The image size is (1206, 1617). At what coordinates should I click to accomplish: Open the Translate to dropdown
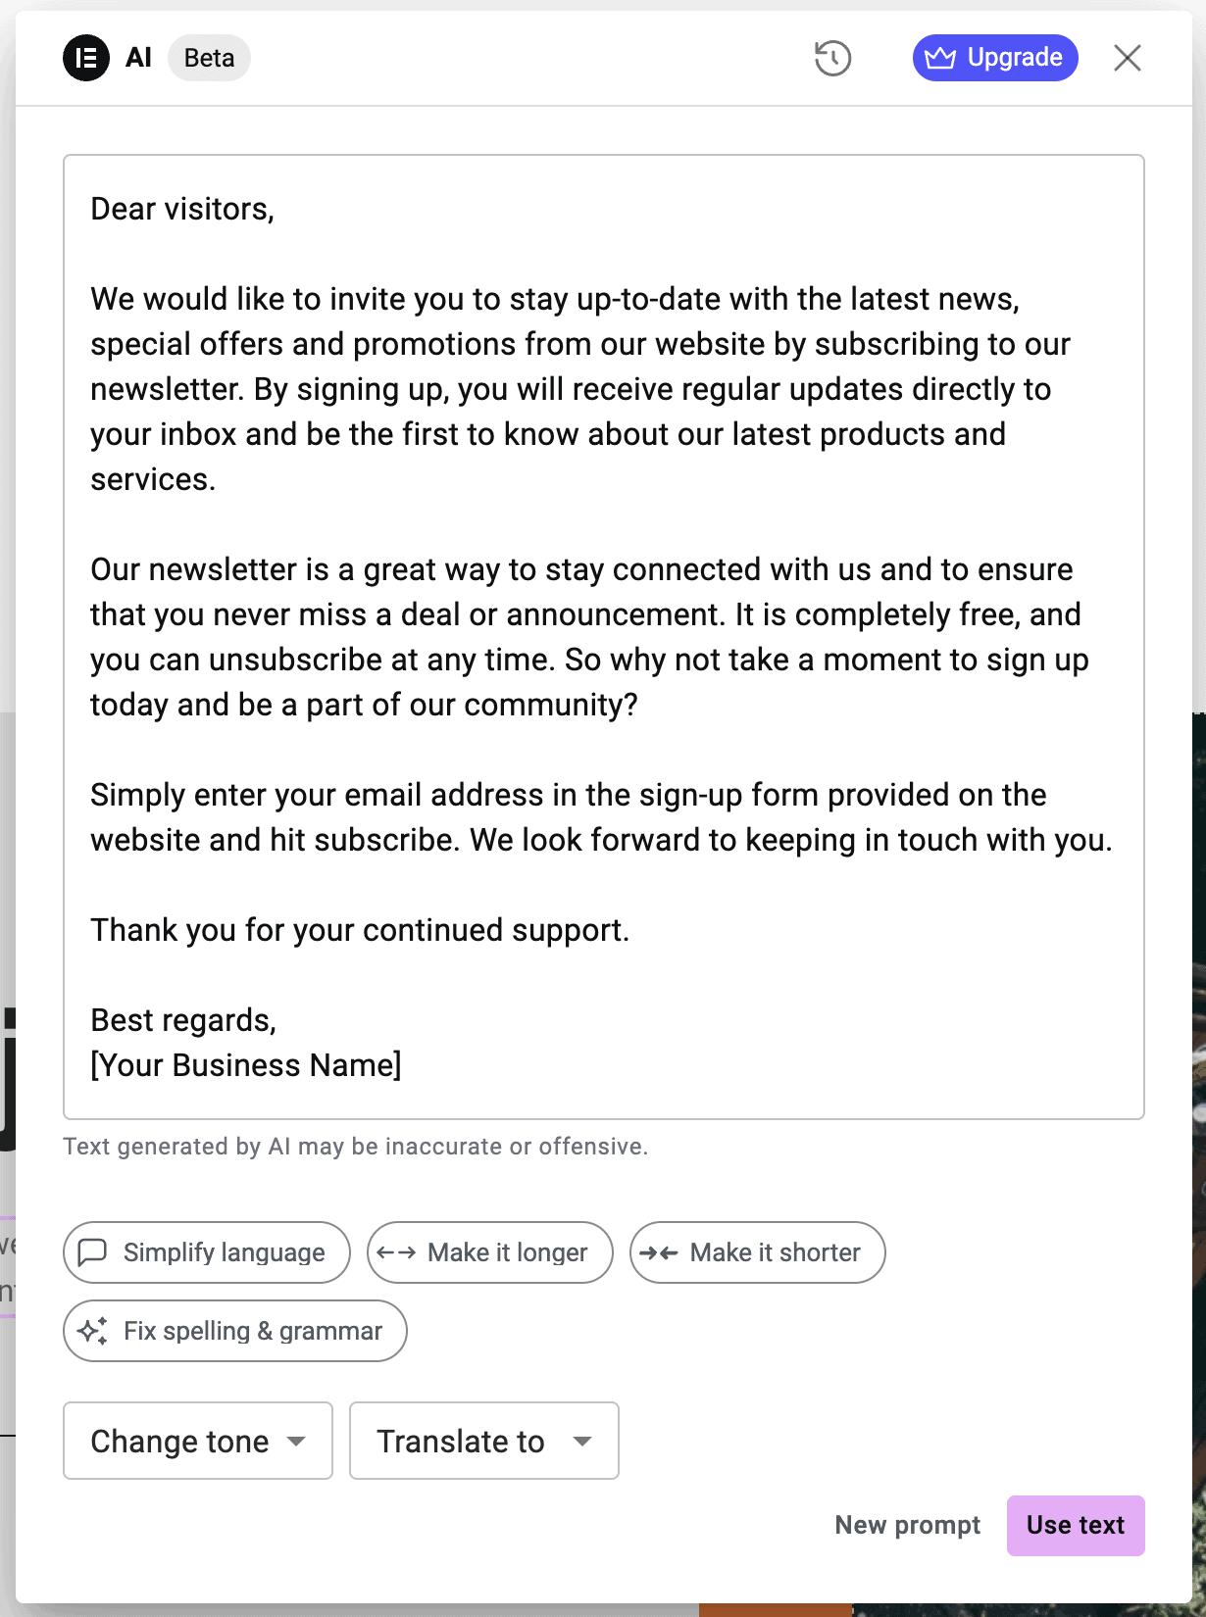pyautogui.click(x=484, y=1441)
